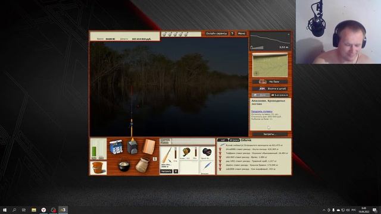This screenshot has width=381, height=214.
Task: Click the first record trophy icon in events
Action: point(220,149)
